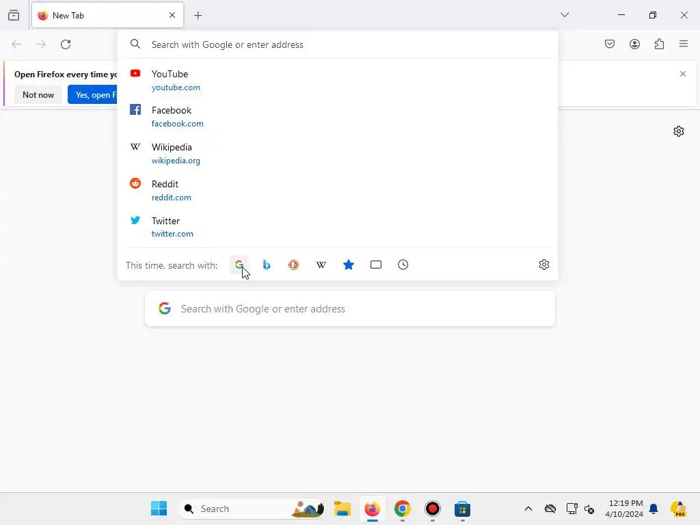This screenshot has width=700, height=525.
Task: Open the Extensions puzzle icon
Action: point(659,44)
